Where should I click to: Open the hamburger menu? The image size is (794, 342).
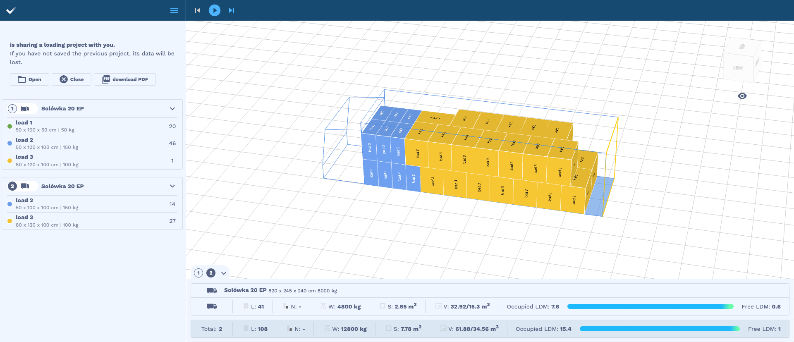pyautogui.click(x=174, y=10)
